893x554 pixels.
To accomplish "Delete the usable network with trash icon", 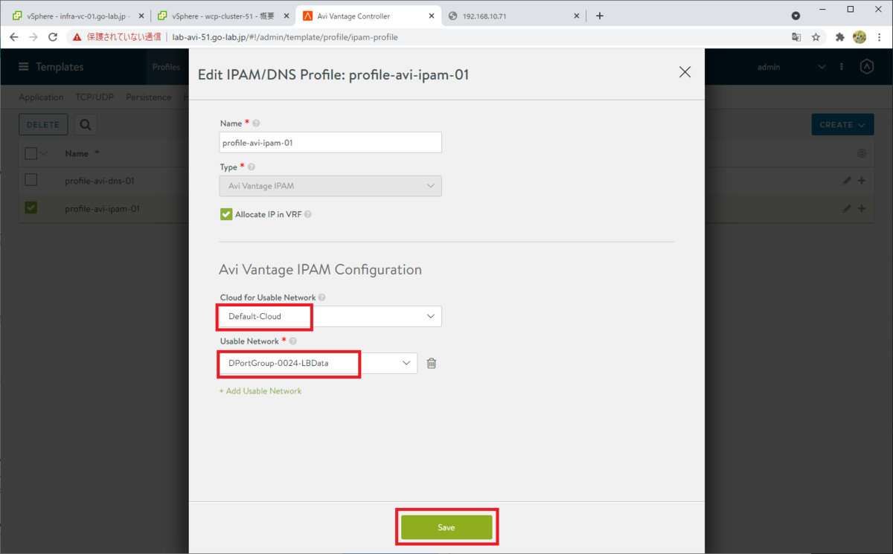I will [x=432, y=364].
